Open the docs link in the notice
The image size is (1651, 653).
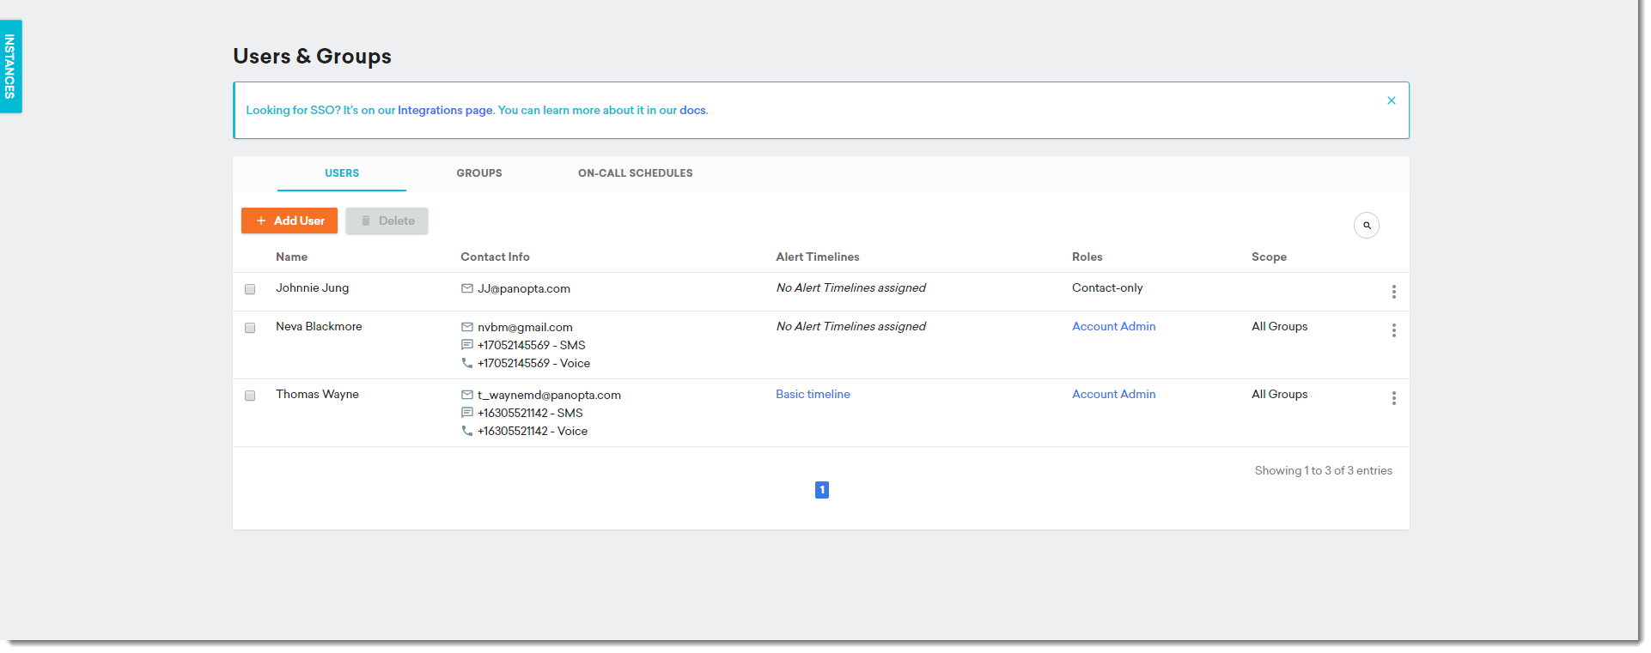(692, 110)
